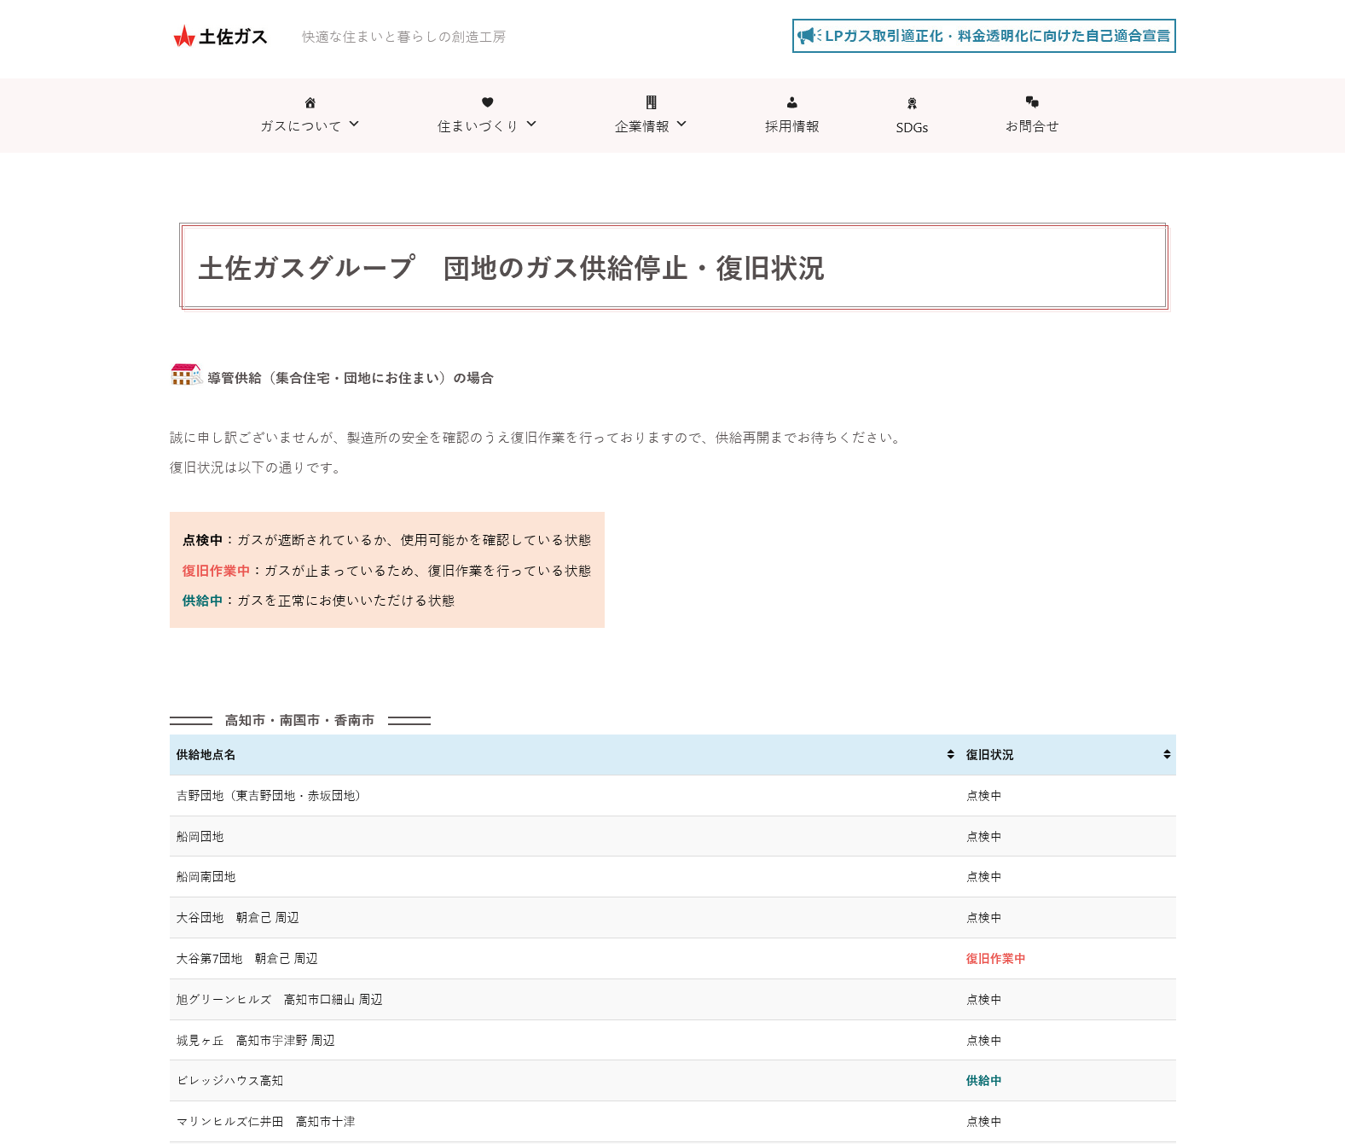Viewport: 1345px width, 1144px height.
Task: Click the 土佐ガス red flame logo
Action: coord(184,36)
